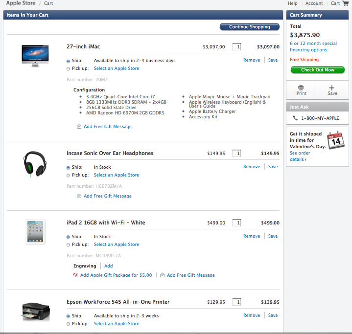
Task: Add engraving to the iPad 2
Action: point(108,266)
